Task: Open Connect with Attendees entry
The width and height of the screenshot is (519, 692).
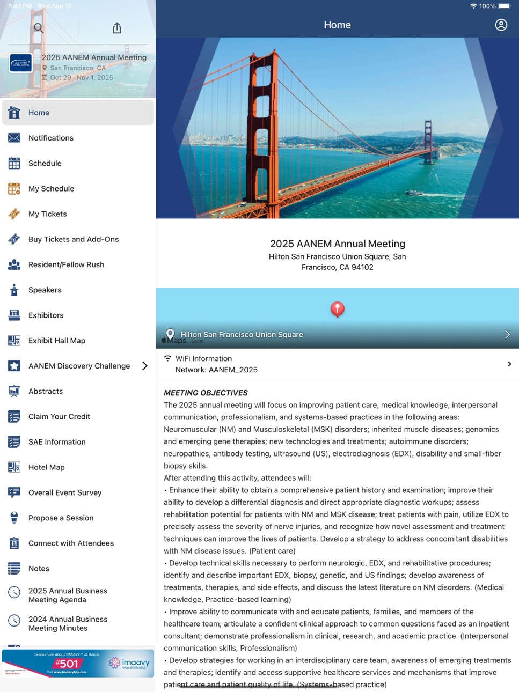Action: (78, 543)
